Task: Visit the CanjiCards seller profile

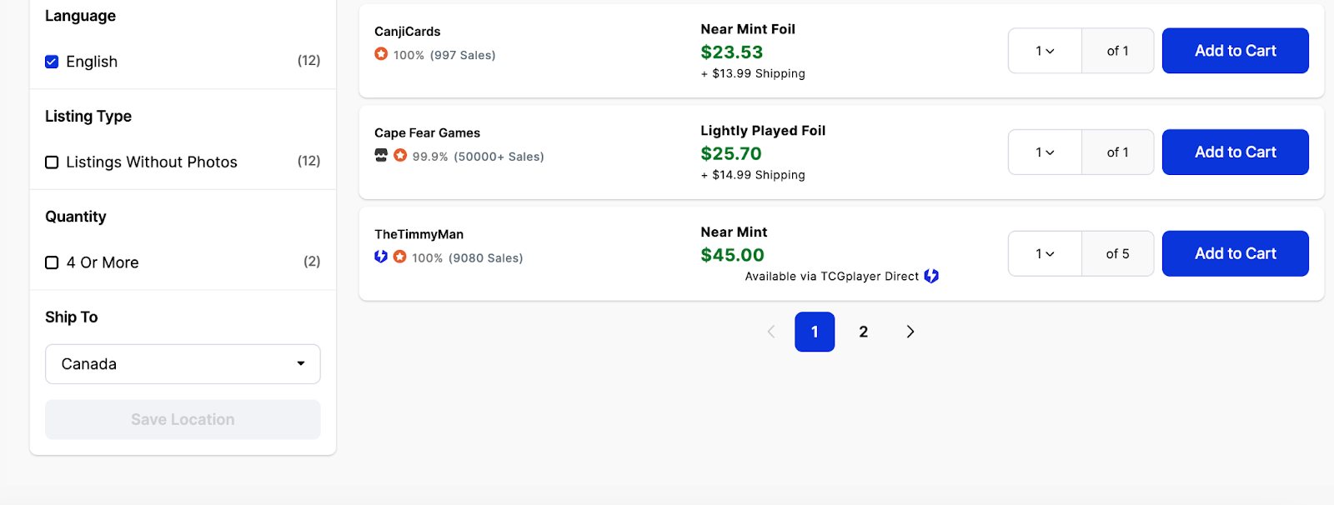Action: [408, 32]
